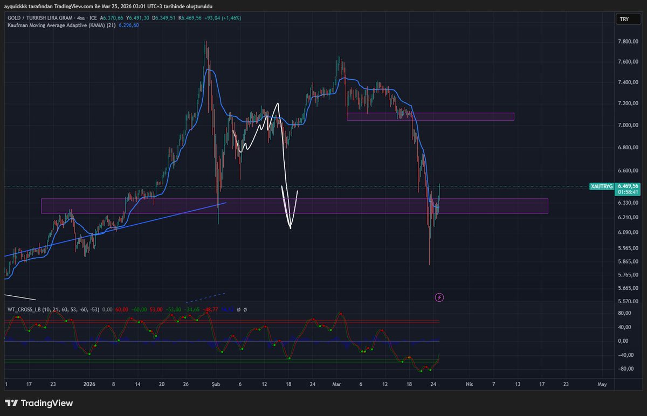647x416 pixels.
Task: Click the close value K6.469,56
Action: pos(190,18)
